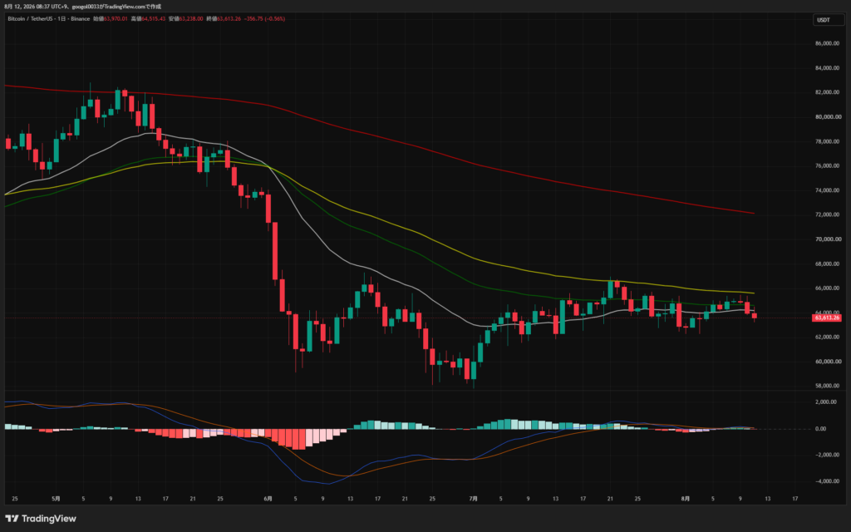Click the 74,000.00 price axis label

[829, 190]
